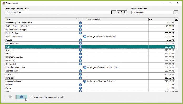
Task: Click scrollbar up arrow
Action: [176, 19]
